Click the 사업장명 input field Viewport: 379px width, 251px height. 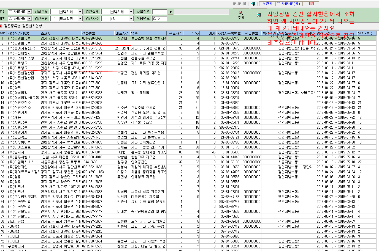[159, 12]
